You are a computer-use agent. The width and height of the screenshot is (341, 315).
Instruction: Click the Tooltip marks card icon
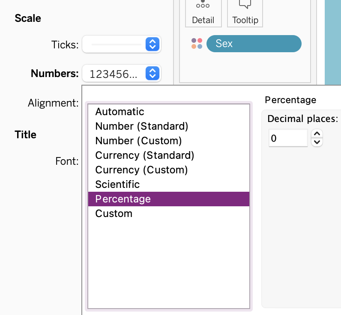pos(245,12)
